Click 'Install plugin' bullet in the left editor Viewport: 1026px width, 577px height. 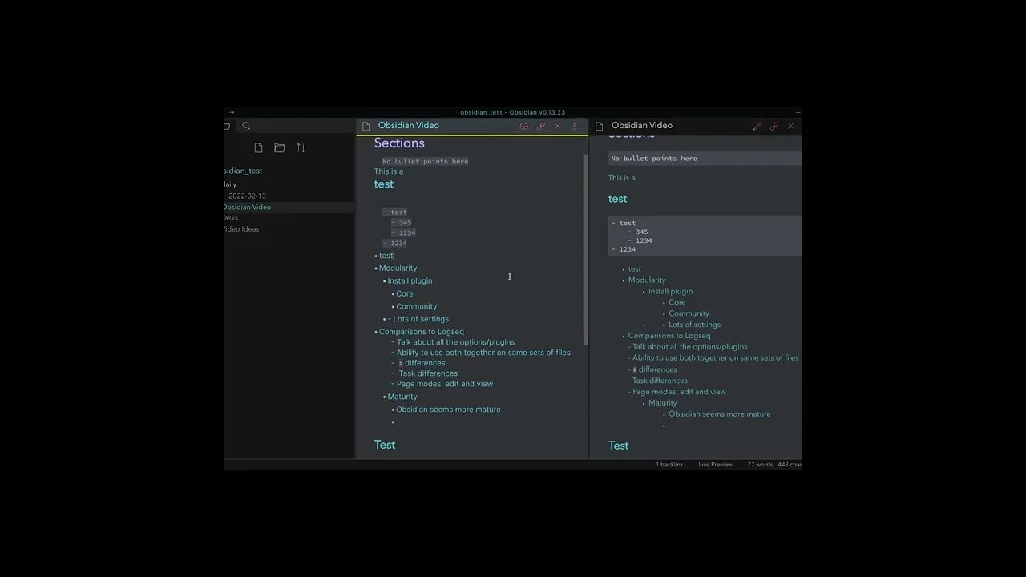tap(410, 280)
